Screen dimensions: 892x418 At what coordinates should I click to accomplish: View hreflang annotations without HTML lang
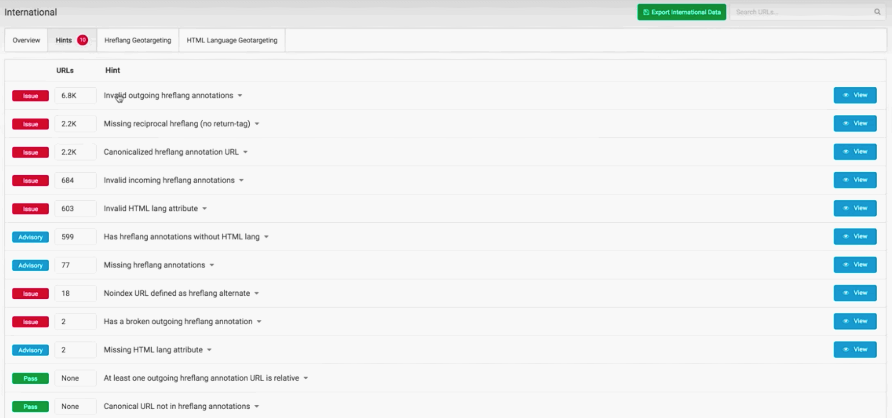(855, 236)
